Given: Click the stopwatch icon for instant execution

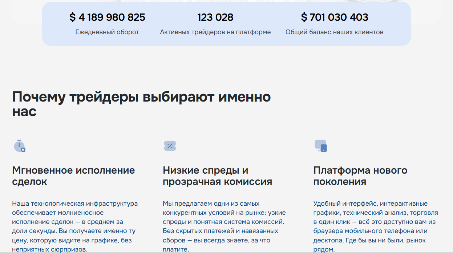Looking at the screenshot, I should [19, 146].
